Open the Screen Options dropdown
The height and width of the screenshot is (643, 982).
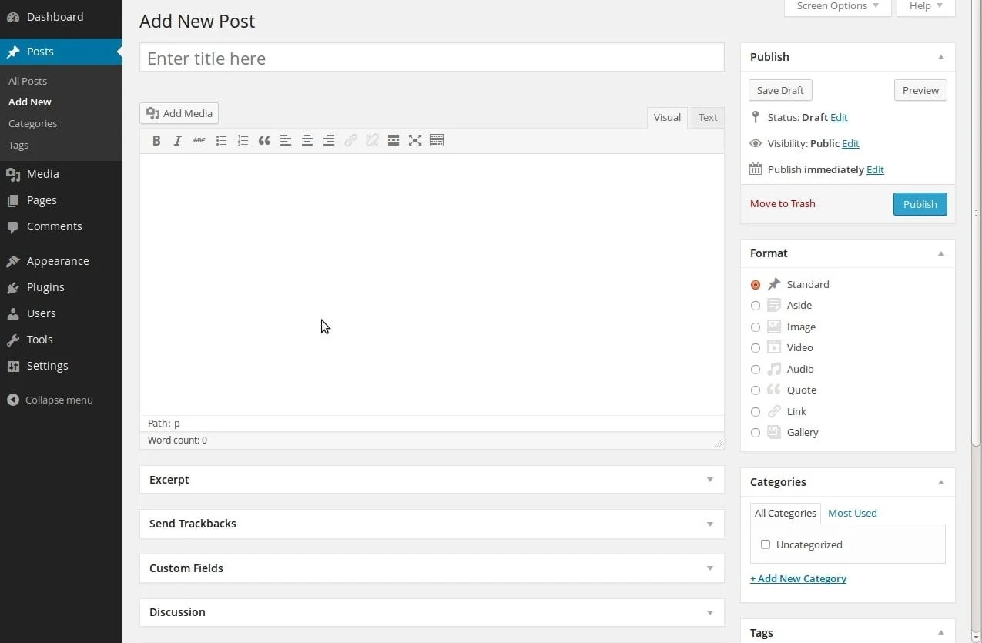(837, 6)
